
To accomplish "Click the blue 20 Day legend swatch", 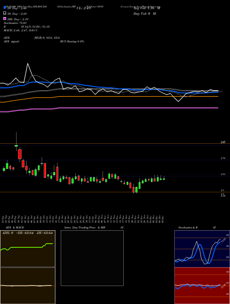I will [5, 7].
